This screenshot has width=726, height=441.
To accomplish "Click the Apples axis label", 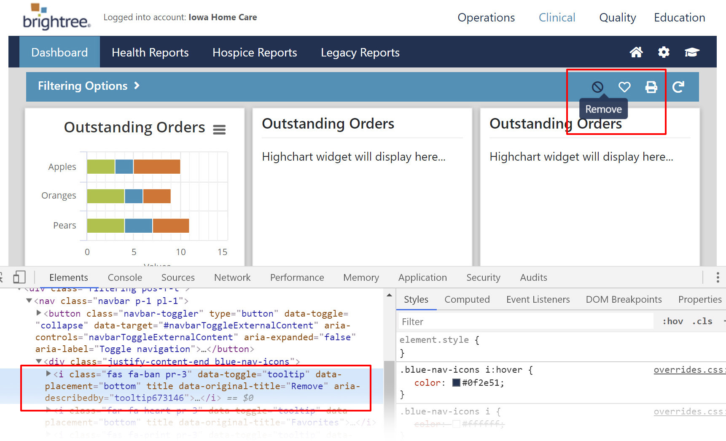I will tap(62, 167).
